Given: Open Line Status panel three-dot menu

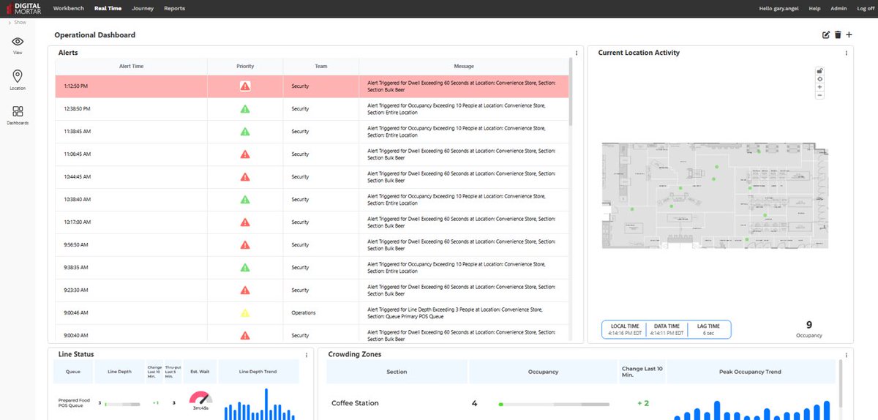Looking at the screenshot, I should 307,355.
